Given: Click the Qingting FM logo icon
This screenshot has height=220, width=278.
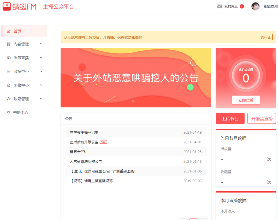Looking at the screenshot, I should [7, 7].
